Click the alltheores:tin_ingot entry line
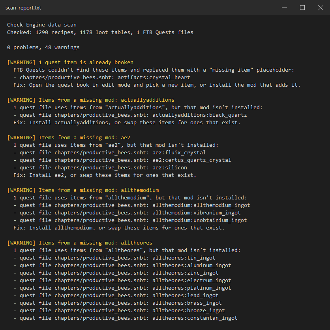 114,258
